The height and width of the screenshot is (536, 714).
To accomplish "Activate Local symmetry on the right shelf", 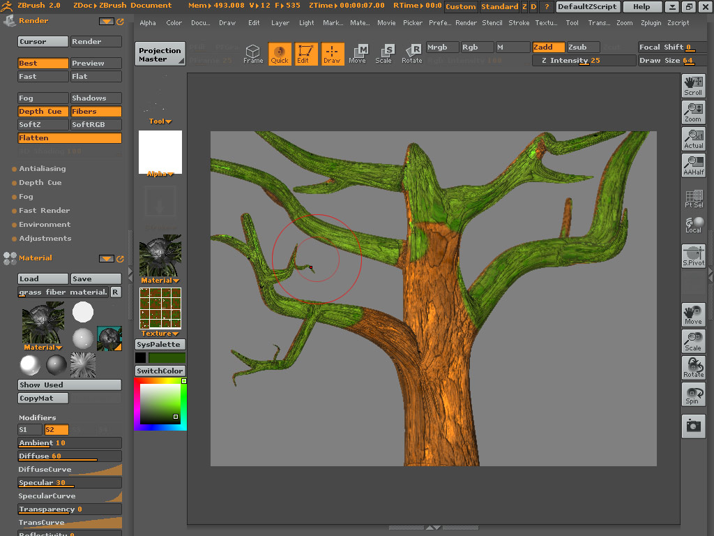I will click(693, 224).
